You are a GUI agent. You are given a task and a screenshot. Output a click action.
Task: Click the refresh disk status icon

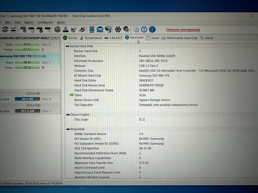(x=5, y=30)
